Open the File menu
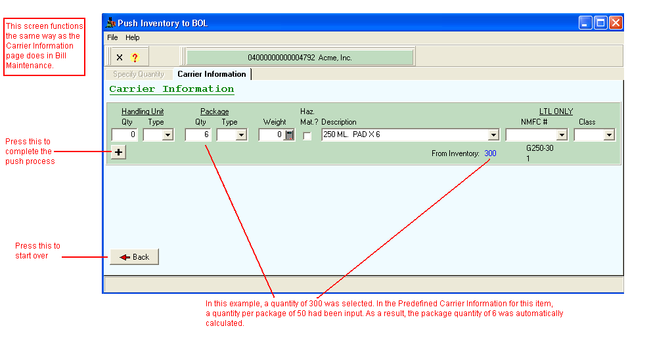 (112, 37)
